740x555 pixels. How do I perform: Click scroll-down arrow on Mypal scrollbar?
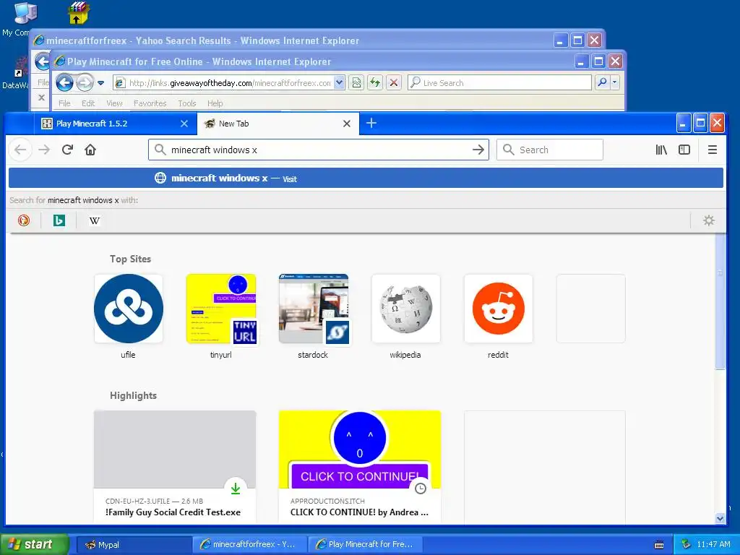[x=720, y=518]
